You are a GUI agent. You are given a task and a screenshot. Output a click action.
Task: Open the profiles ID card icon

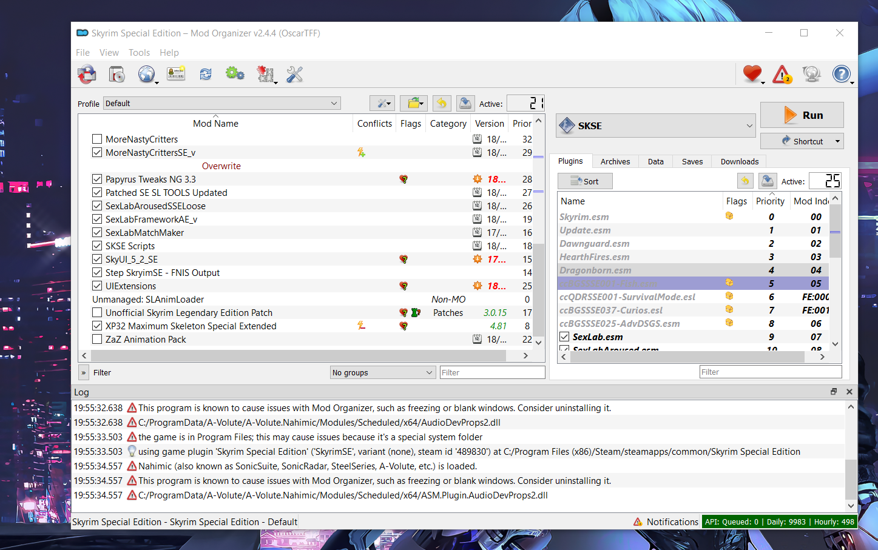tap(176, 74)
